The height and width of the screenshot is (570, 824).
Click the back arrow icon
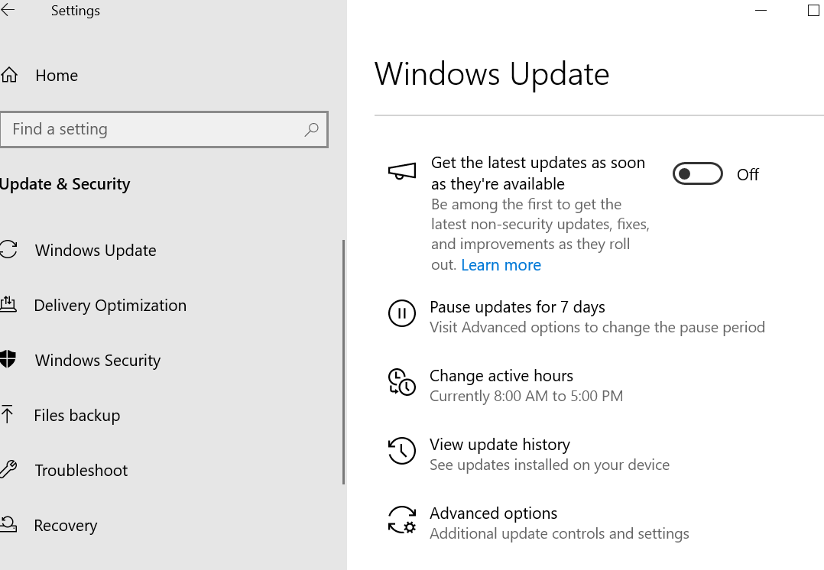click(8, 10)
